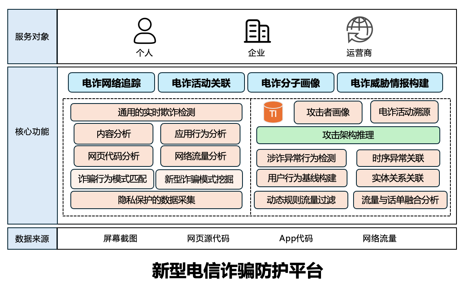Click the 时序异常关联 block
The height and width of the screenshot is (285, 463).
[x=398, y=158]
